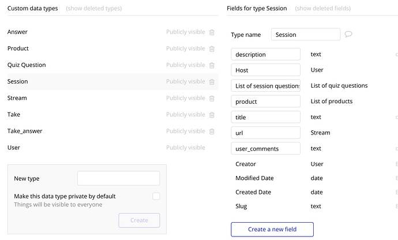
Task: Click the Host field name box
Action: click(265, 70)
